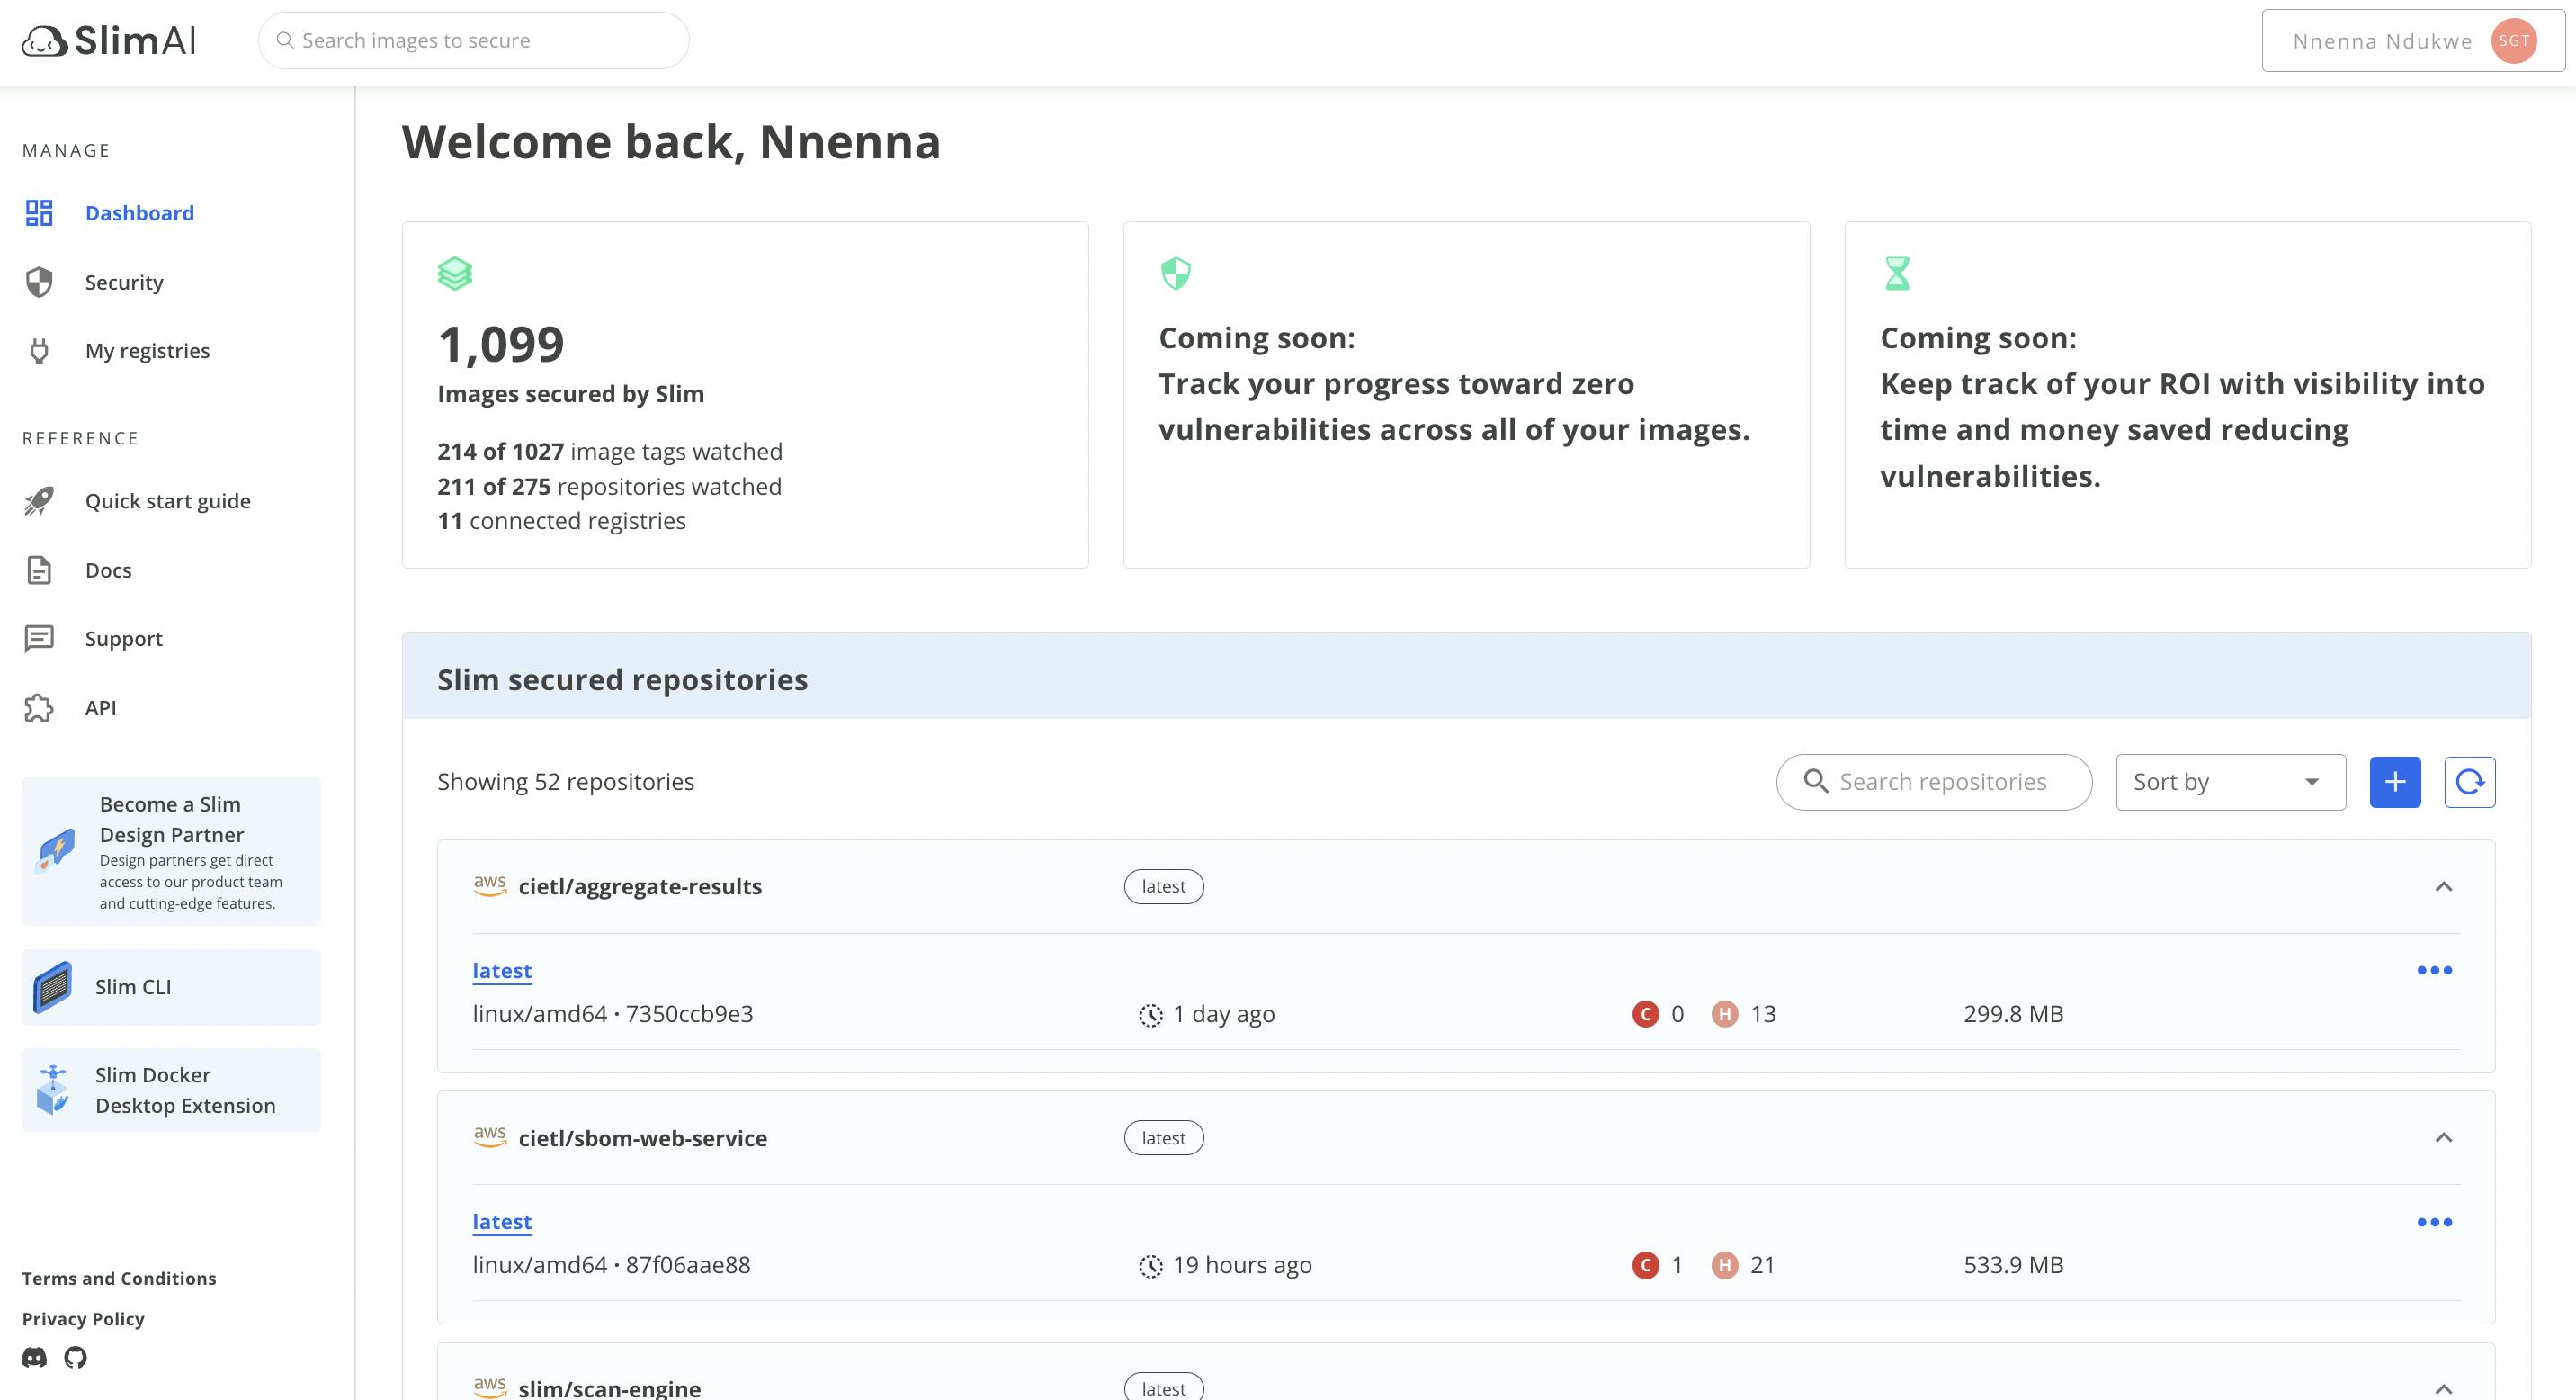
Task: Focus the Search repositories field
Action: [x=1934, y=782]
